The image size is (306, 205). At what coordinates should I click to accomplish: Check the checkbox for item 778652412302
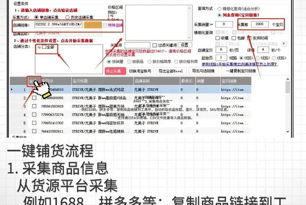pyautogui.click(x=34, y=123)
